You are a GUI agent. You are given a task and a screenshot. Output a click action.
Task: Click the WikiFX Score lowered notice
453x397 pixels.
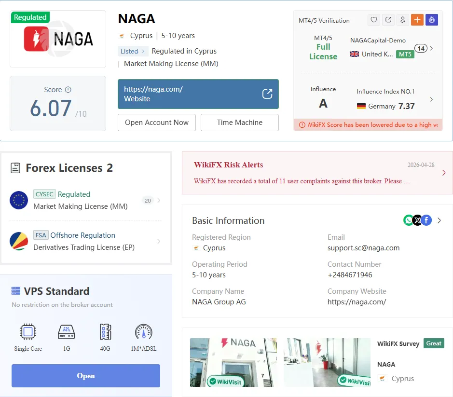[368, 125]
